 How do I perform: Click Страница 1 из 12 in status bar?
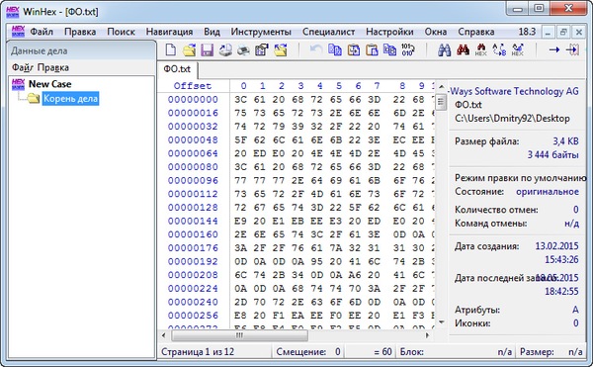click(198, 352)
